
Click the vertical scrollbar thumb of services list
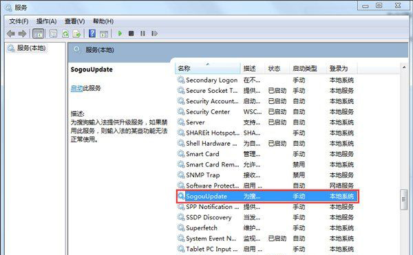404,199
